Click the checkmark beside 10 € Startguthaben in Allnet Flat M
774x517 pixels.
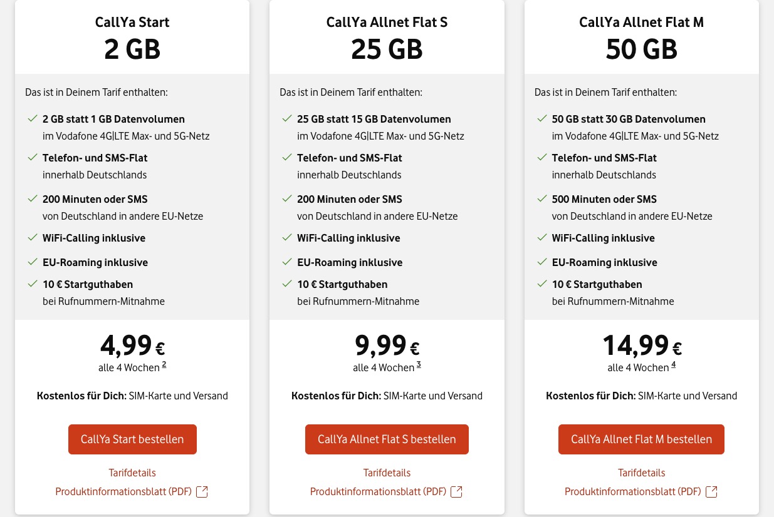541,283
